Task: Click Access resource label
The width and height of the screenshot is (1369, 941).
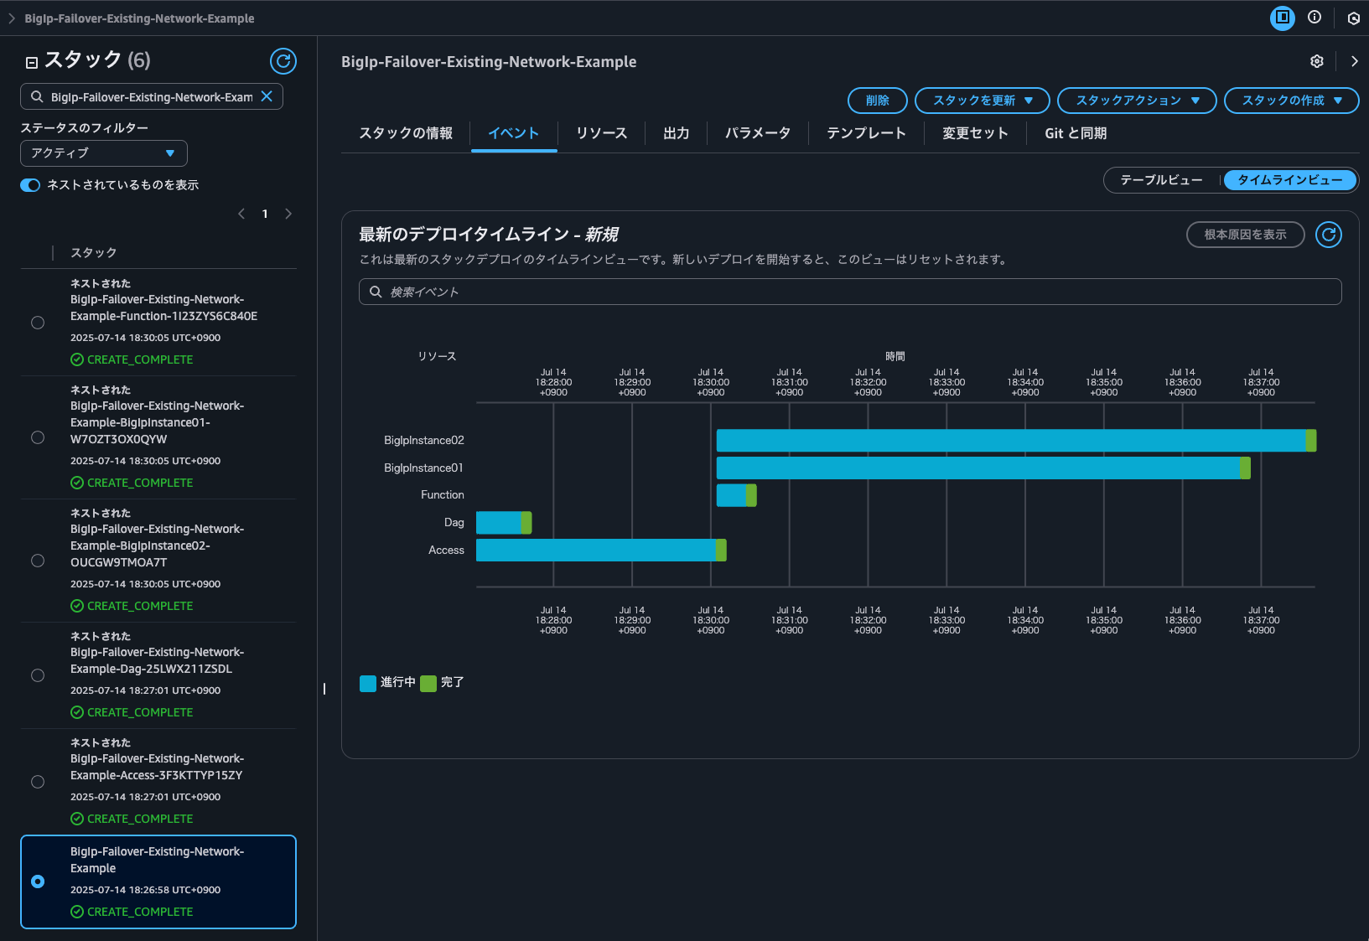Action: 446,551
